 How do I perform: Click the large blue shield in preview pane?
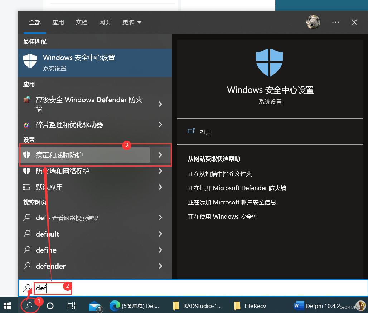tap(270, 63)
